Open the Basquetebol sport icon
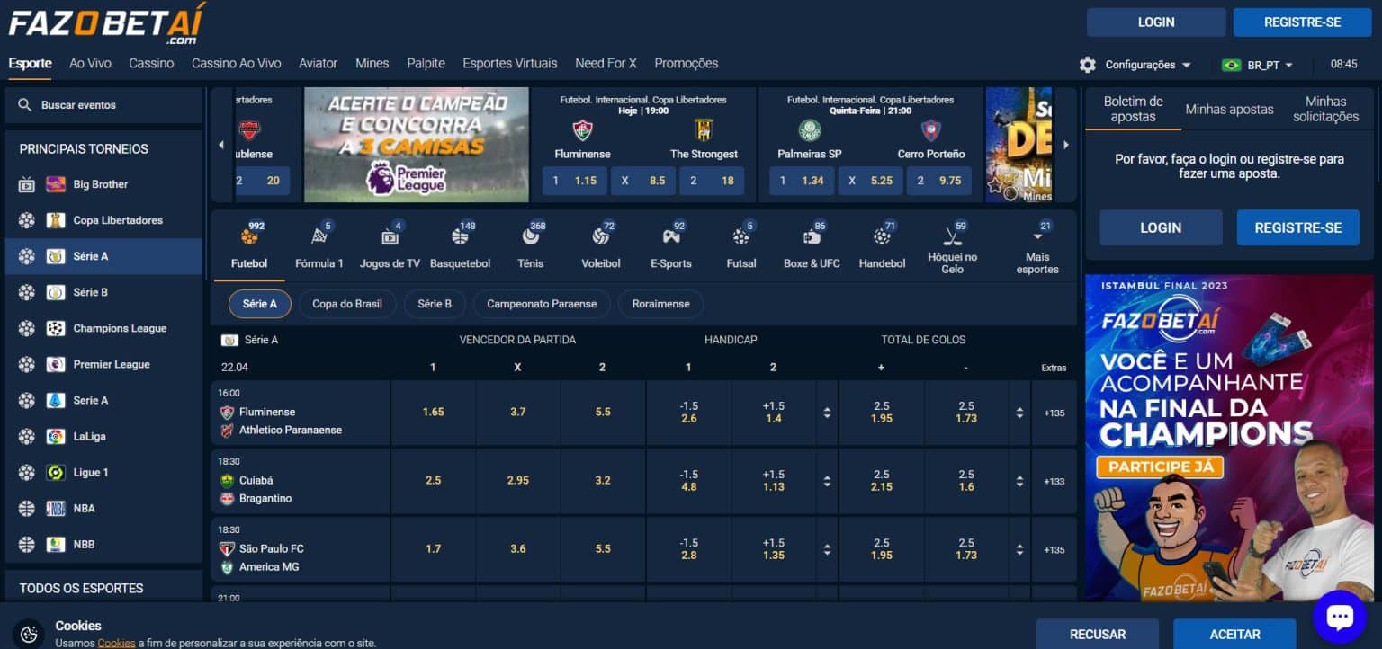The height and width of the screenshot is (649, 1382). (x=460, y=237)
